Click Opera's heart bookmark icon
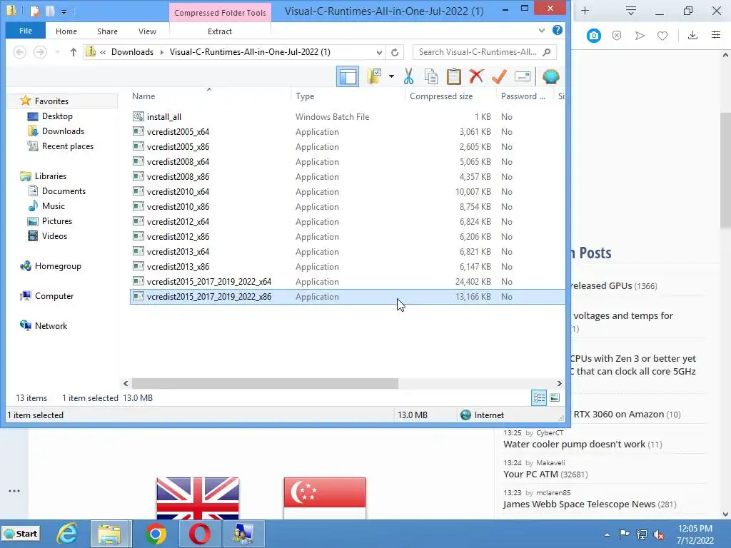This screenshot has width=731, height=548. coord(662,36)
